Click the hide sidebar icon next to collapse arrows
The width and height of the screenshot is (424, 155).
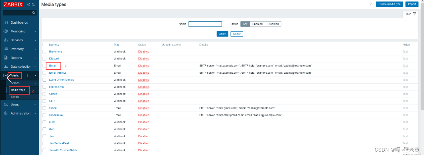[x=34, y=4]
